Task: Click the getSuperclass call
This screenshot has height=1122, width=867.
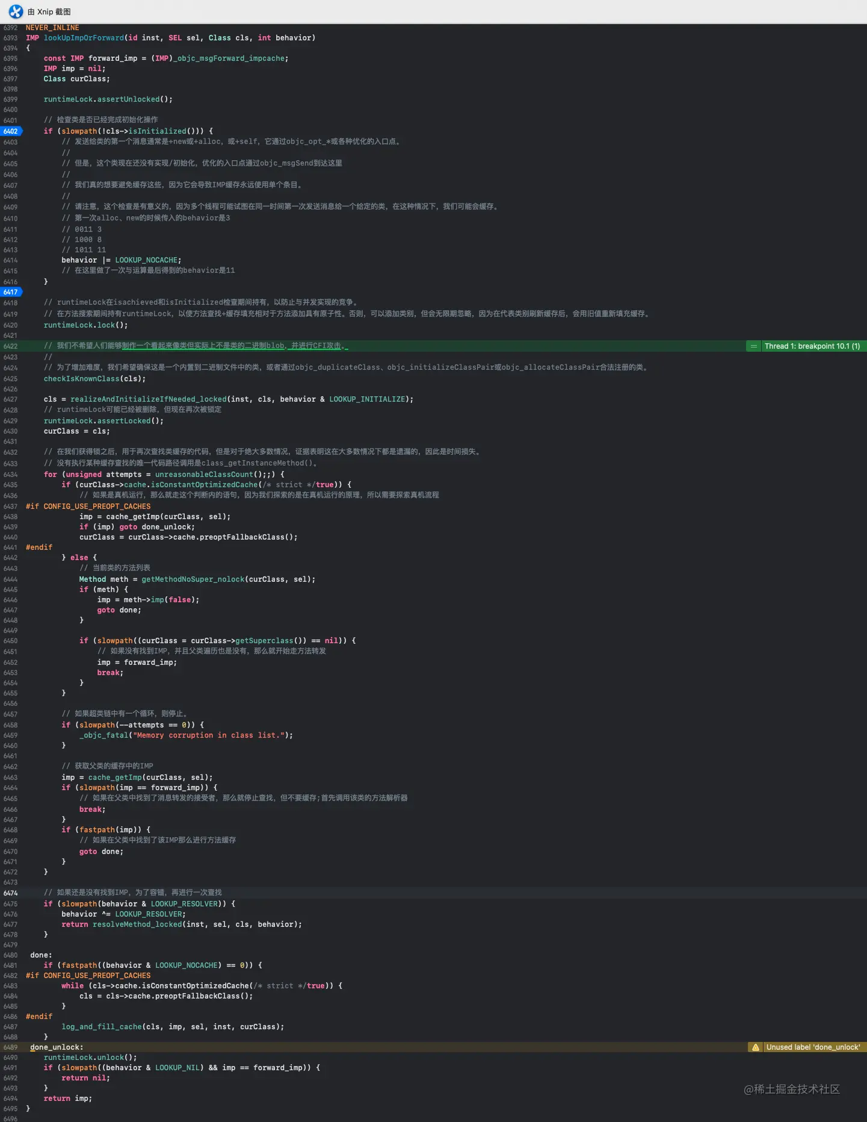Action: click(x=264, y=641)
